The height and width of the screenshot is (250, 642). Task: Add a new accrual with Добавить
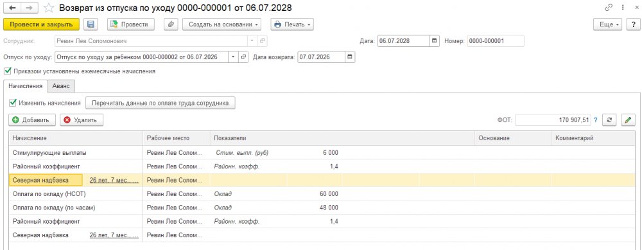coord(32,120)
